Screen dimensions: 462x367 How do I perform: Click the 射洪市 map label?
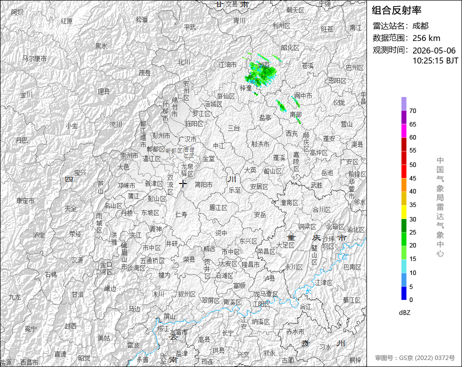coord(260,144)
